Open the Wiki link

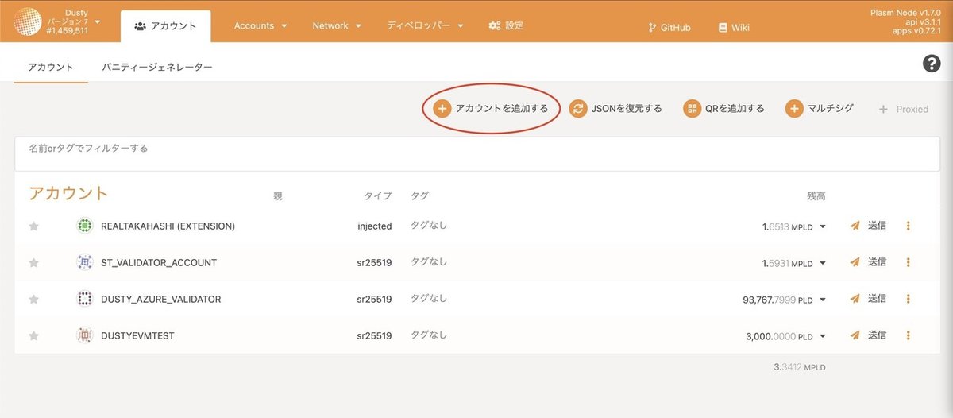coord(734,27)
